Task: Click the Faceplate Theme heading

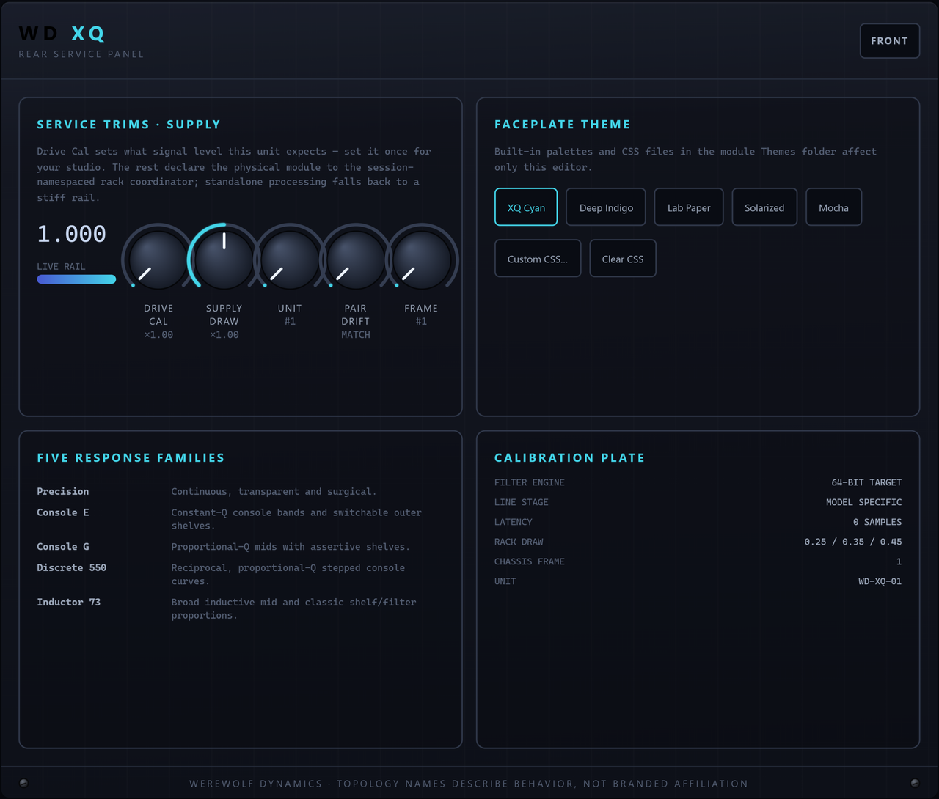Action: (x=563, y=125)
